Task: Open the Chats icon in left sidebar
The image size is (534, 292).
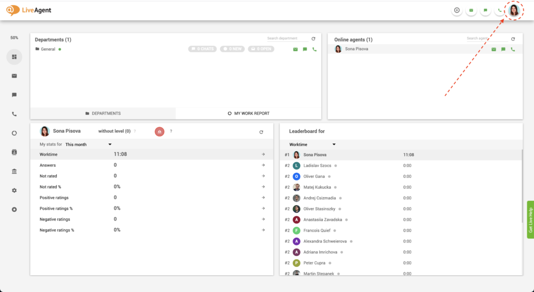Action: [x=14, y=95]
